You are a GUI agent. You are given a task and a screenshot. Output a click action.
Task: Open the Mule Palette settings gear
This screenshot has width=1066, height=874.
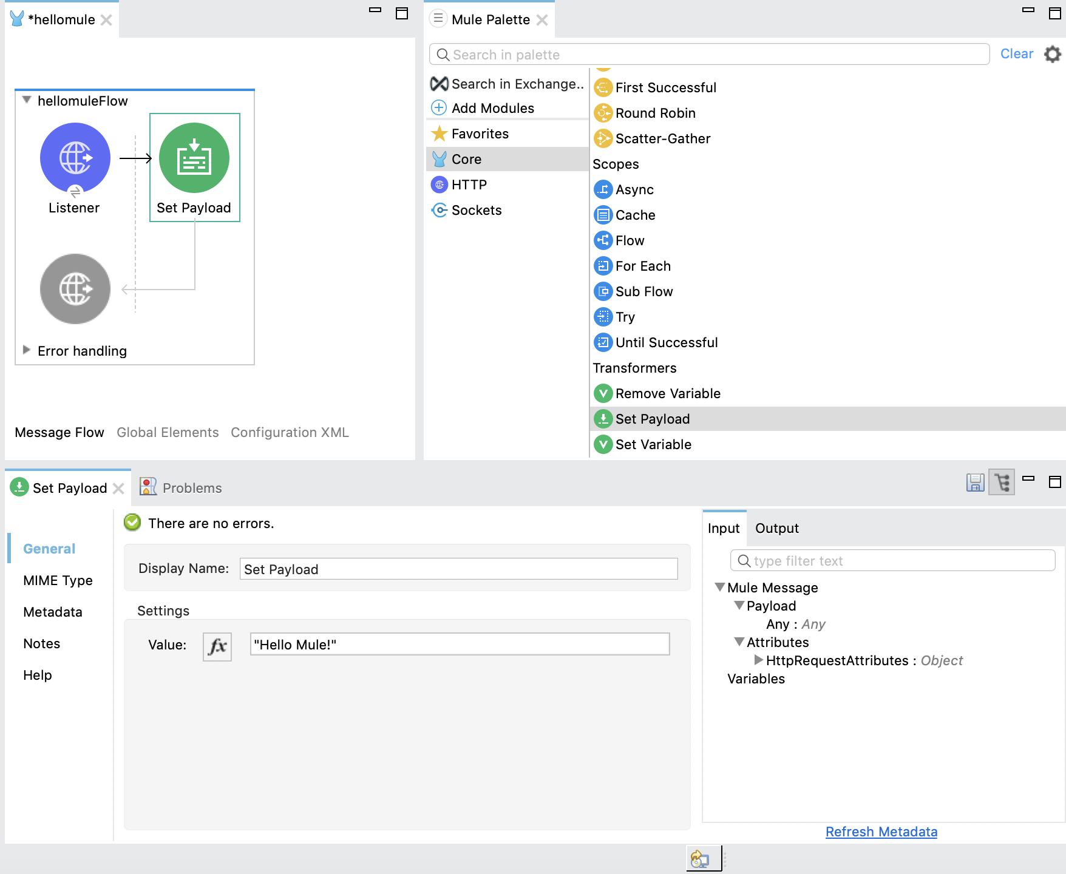tap(1051, 54)
